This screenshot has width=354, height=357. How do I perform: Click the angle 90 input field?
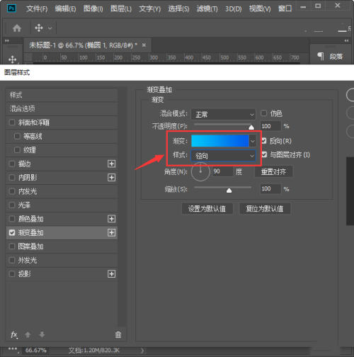click(x=222, y=171)
